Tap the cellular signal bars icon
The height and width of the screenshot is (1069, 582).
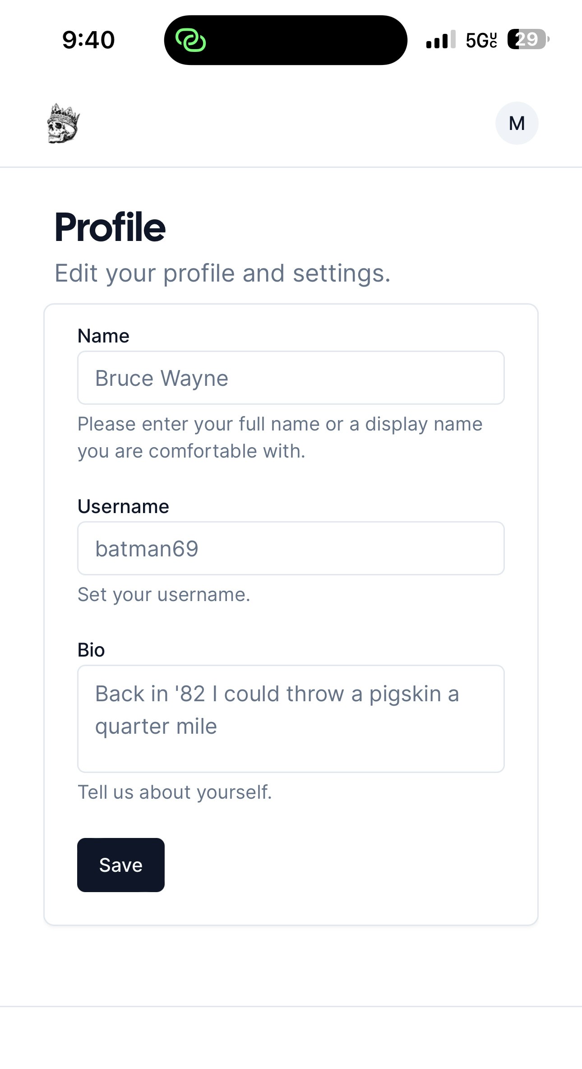click(x=441, y=40)
